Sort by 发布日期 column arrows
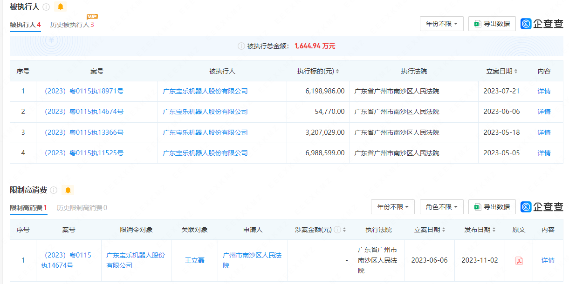Screen dimensions: 569x284 click(x=494, y=230)
